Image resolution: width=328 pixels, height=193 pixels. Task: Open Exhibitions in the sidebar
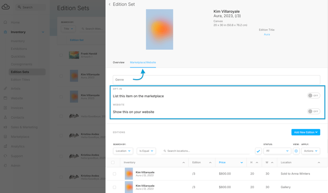pyautogui.click(x=19, y=49)
